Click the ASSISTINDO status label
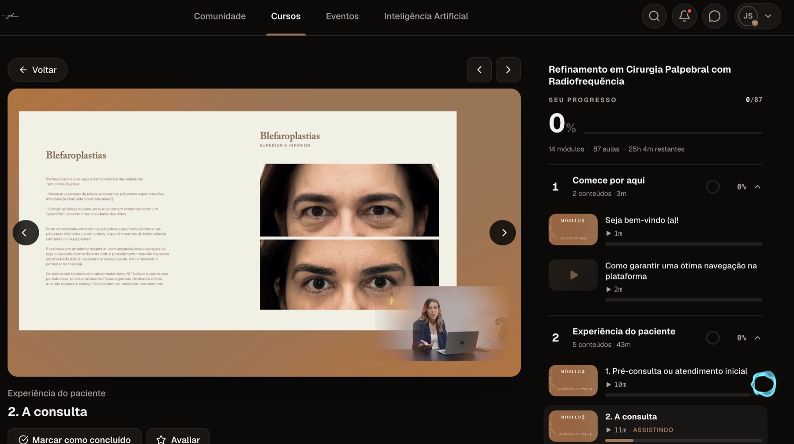This screenshot has width=794, height=444. pos(653,430)
